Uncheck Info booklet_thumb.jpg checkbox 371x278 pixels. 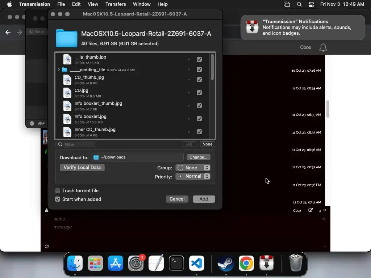(x=199, y=106)
